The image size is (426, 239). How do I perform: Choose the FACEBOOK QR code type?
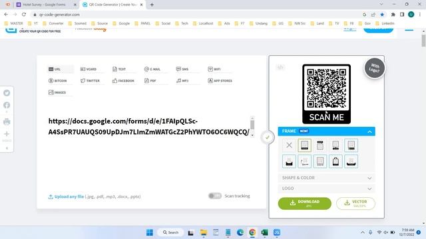[123, 81]
